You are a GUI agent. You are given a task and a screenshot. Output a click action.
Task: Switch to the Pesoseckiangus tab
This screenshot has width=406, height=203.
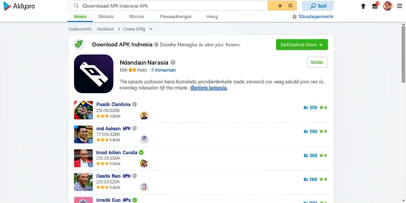click(x=176, y=17)
